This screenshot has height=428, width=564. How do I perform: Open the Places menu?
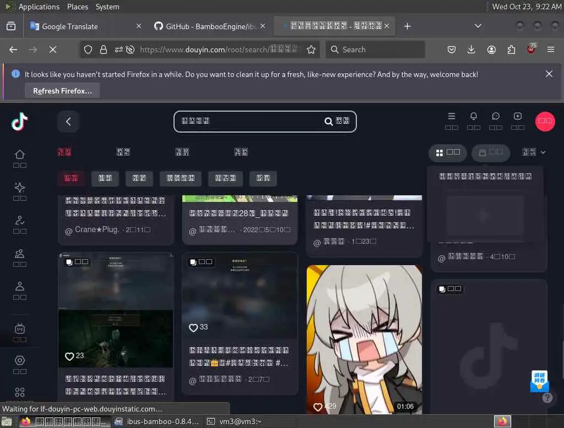click(77, 7)
